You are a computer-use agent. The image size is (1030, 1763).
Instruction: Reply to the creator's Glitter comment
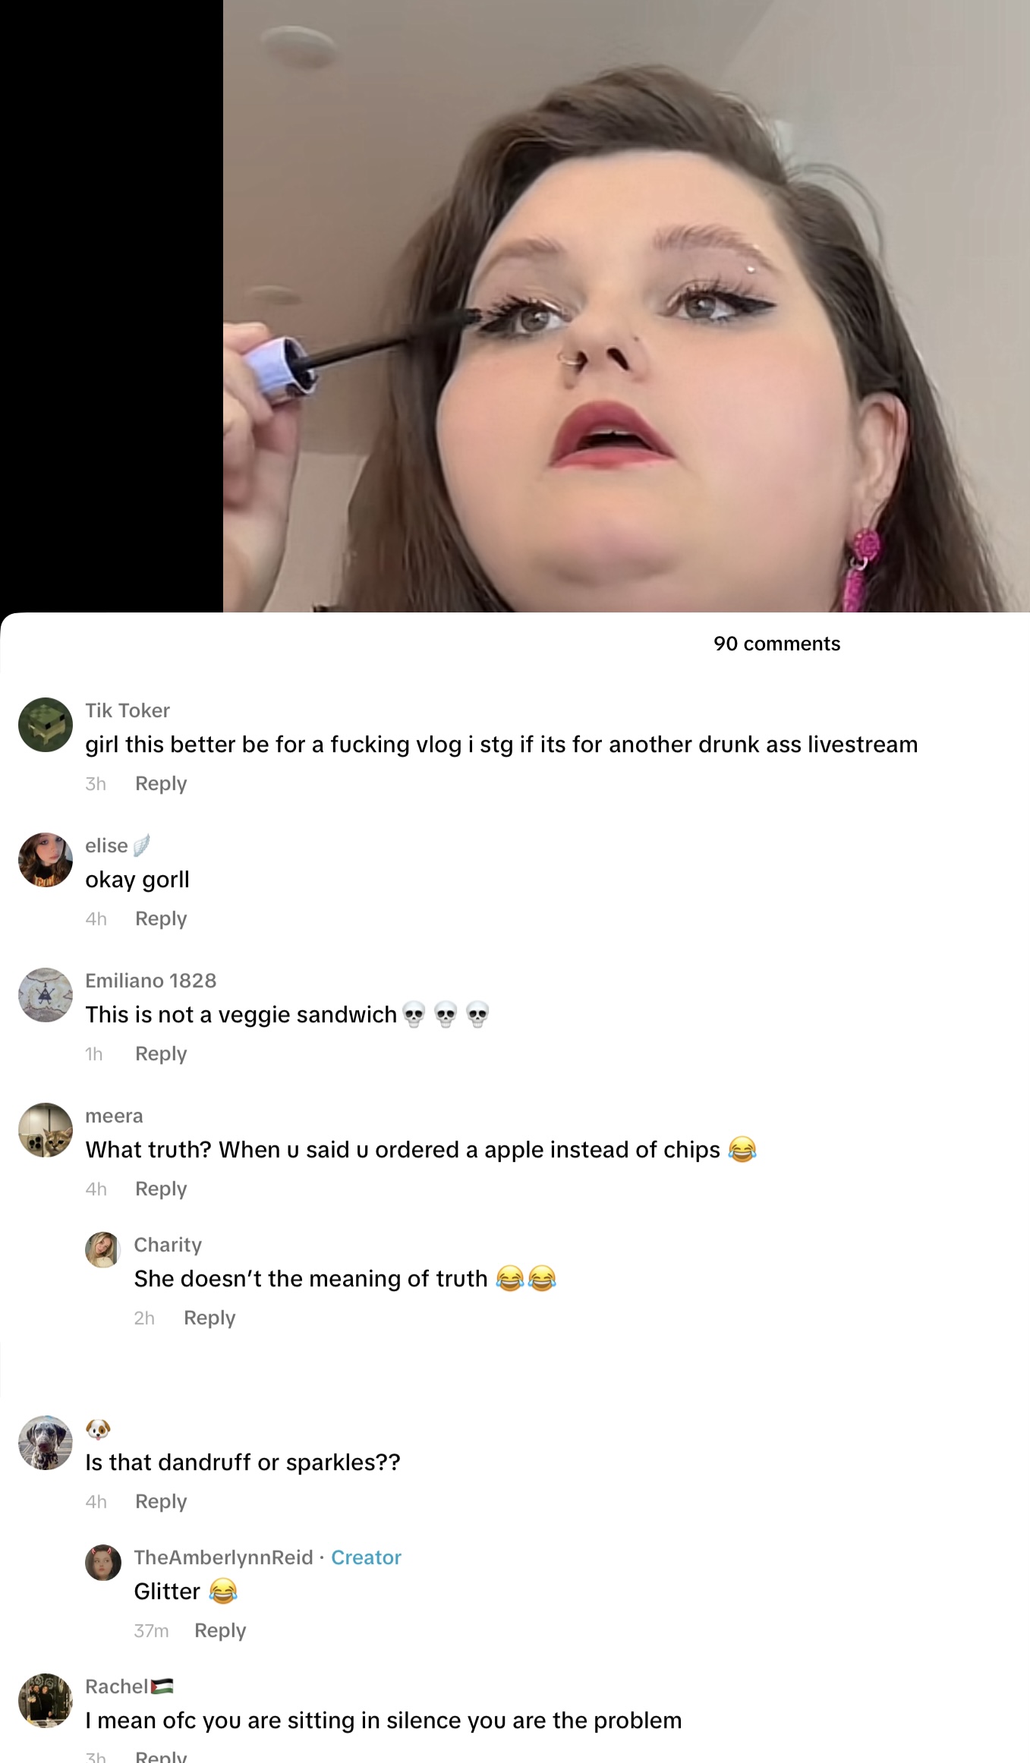pos(220,1630)
